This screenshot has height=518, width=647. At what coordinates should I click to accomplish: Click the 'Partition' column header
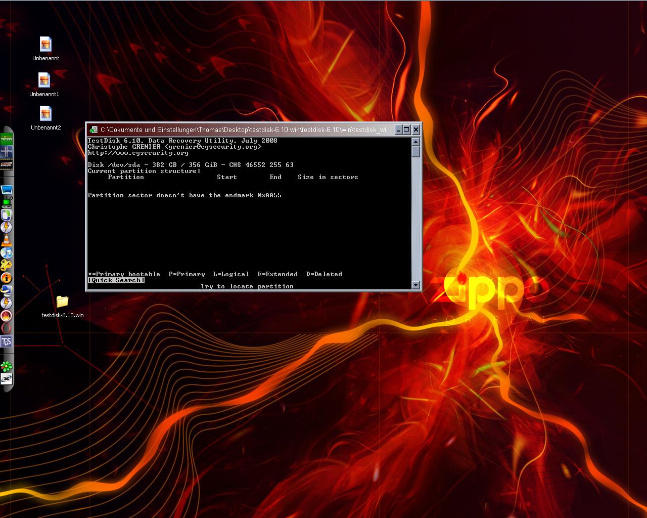click(x=126, y=177)
